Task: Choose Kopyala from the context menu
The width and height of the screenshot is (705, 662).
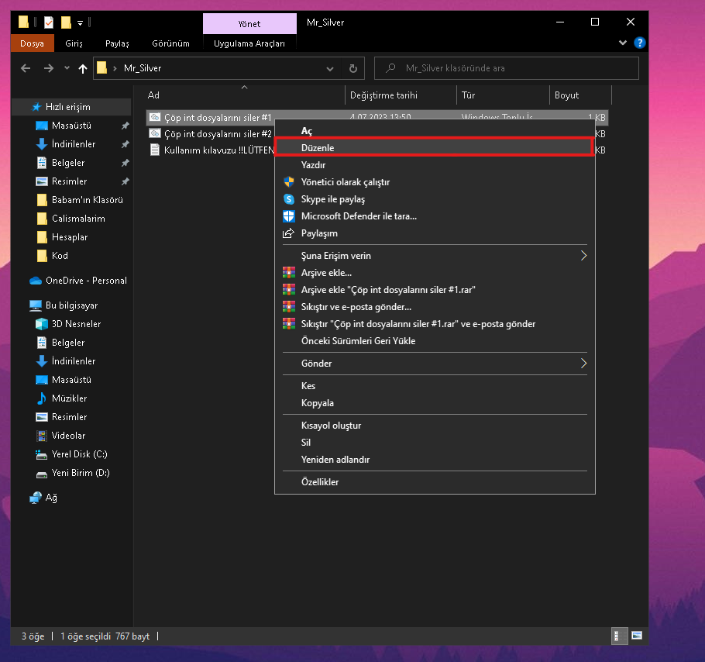Action: click(x=435, y=403)
